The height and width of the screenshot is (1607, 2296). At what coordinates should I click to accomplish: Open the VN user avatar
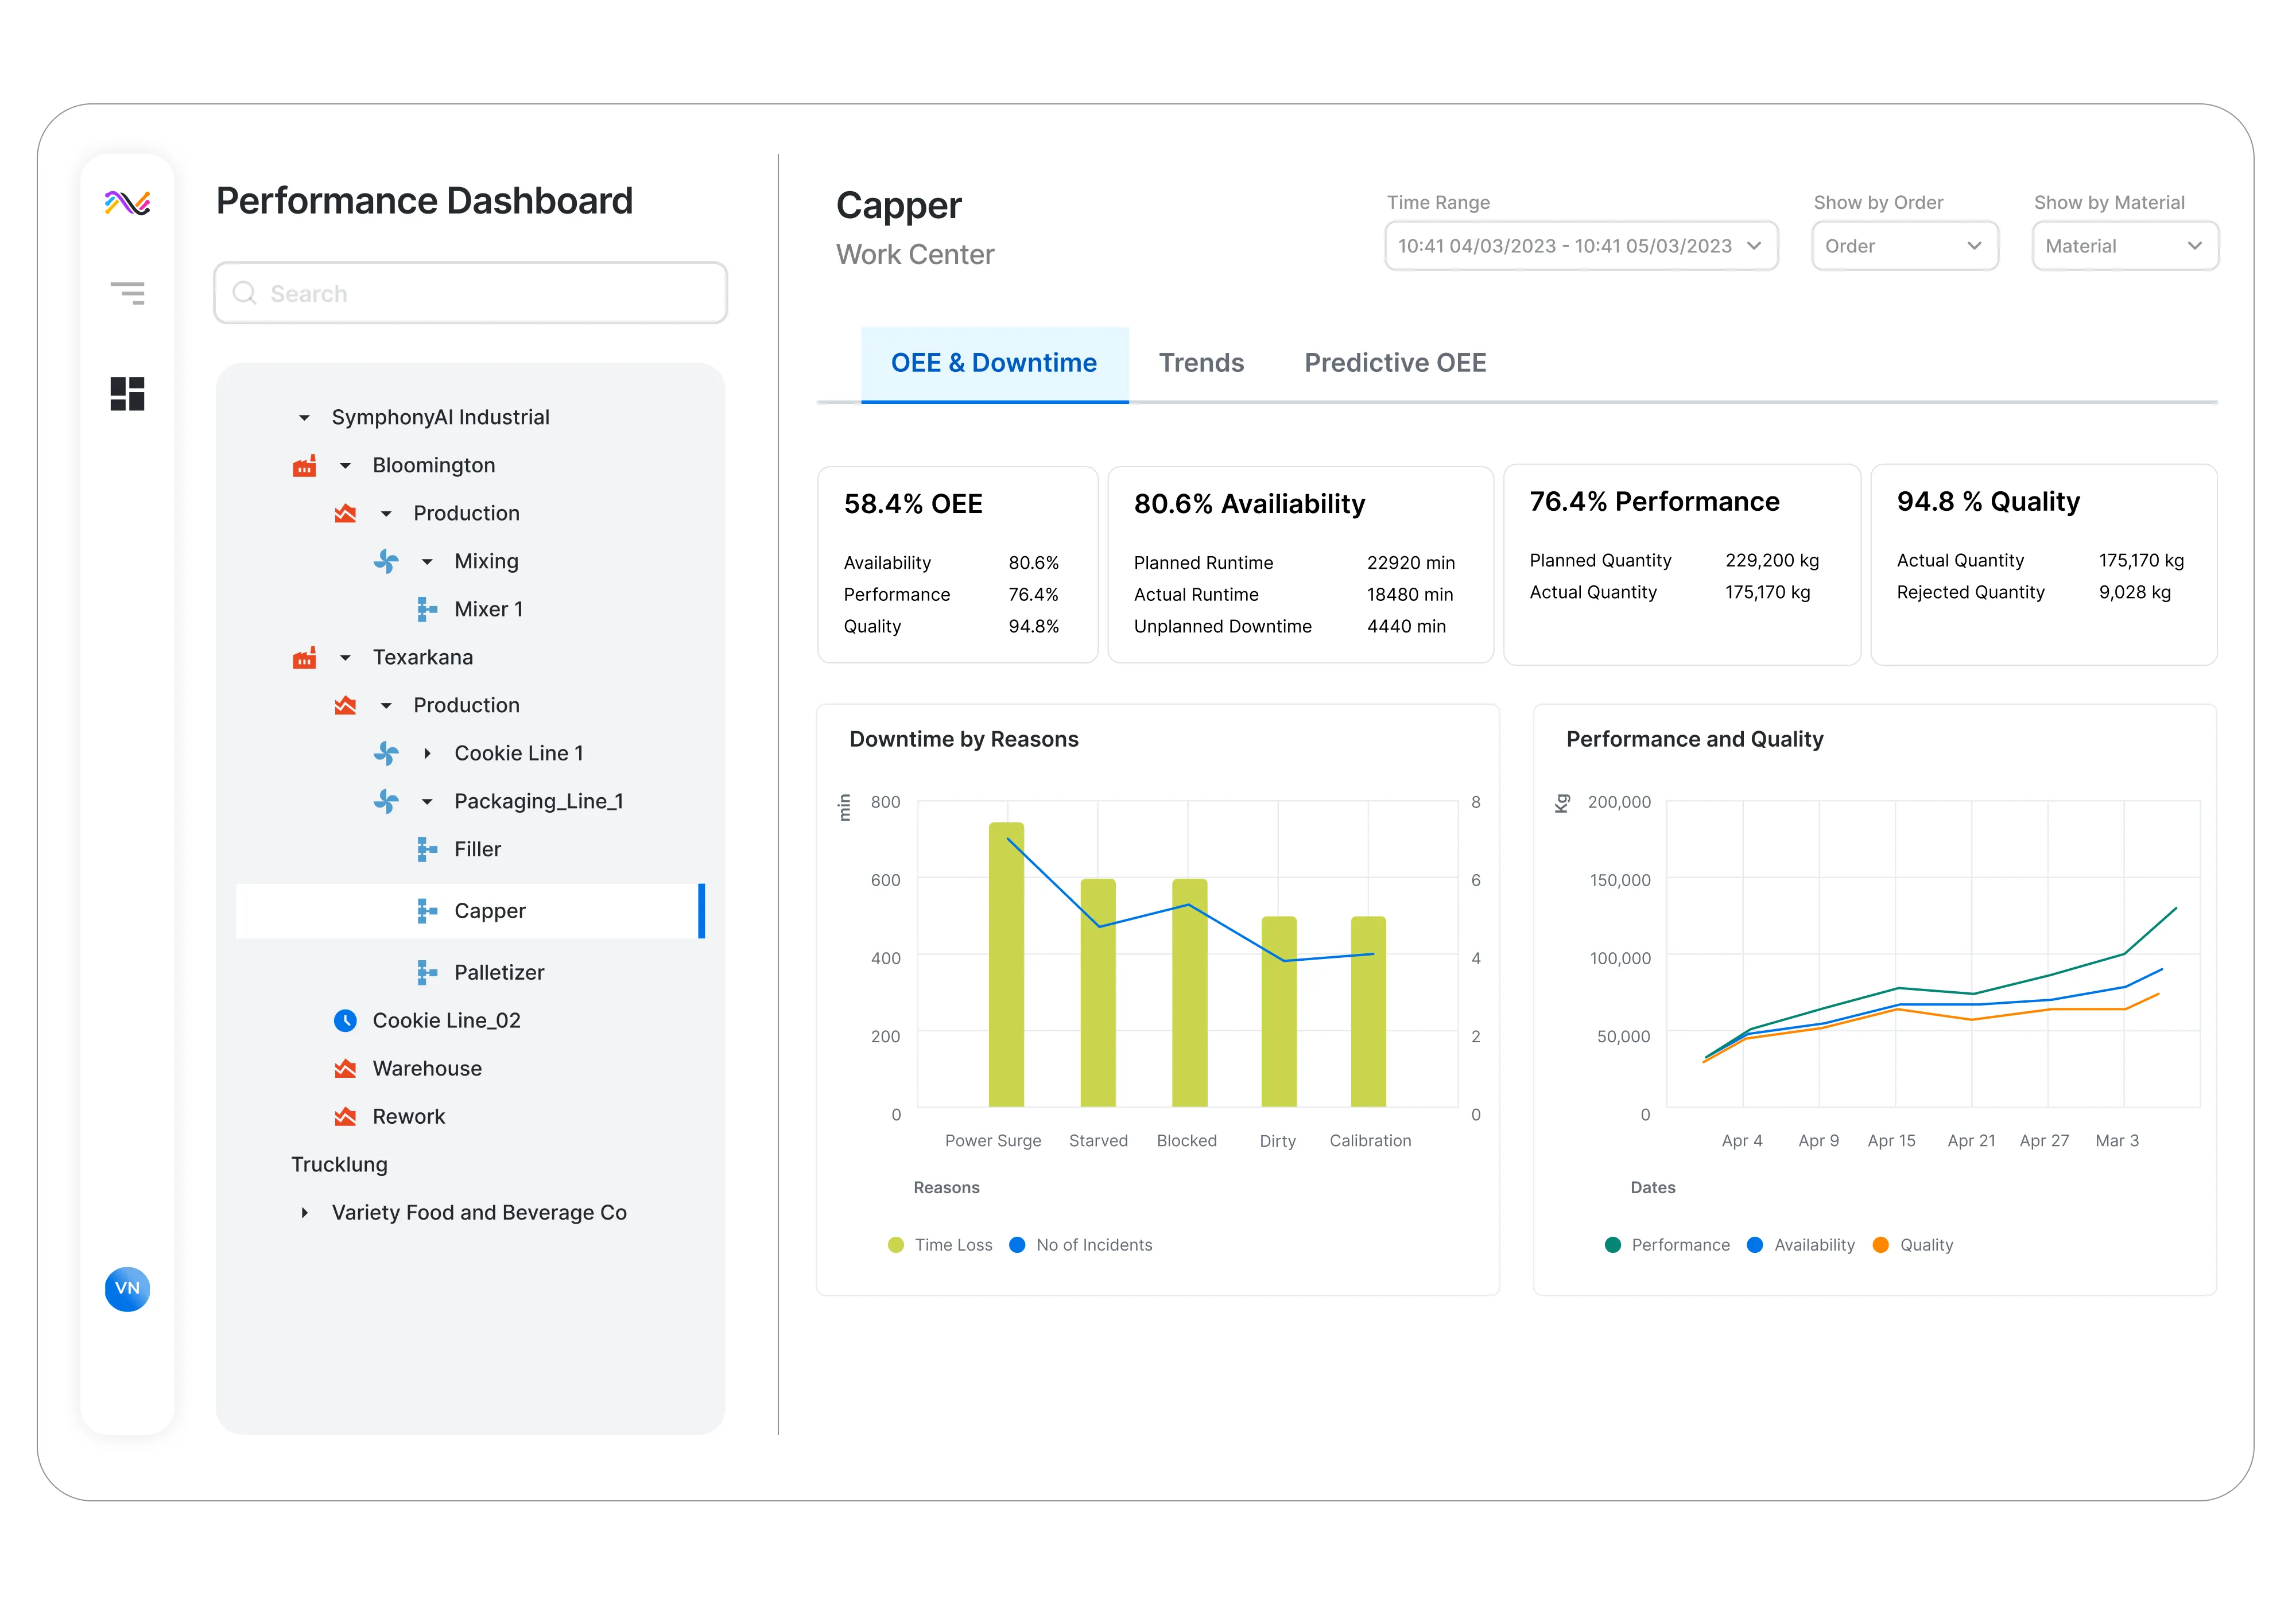[x=127, y=1288]
